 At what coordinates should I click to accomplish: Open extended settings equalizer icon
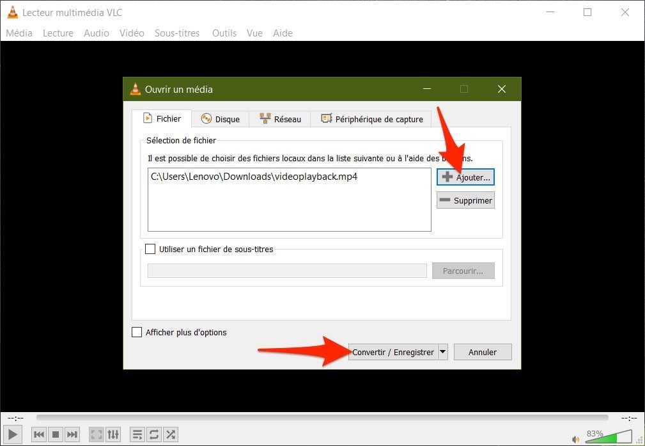tap(113, 434)
